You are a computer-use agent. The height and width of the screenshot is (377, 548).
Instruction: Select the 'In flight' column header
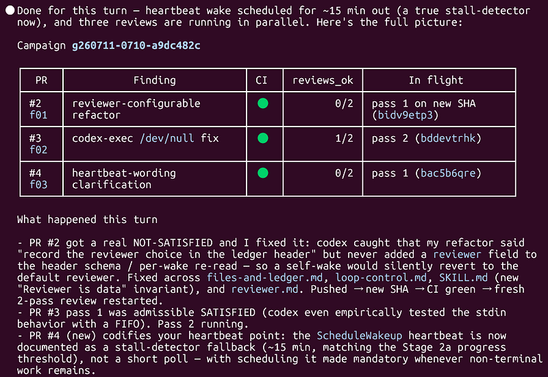click(436, 80)
